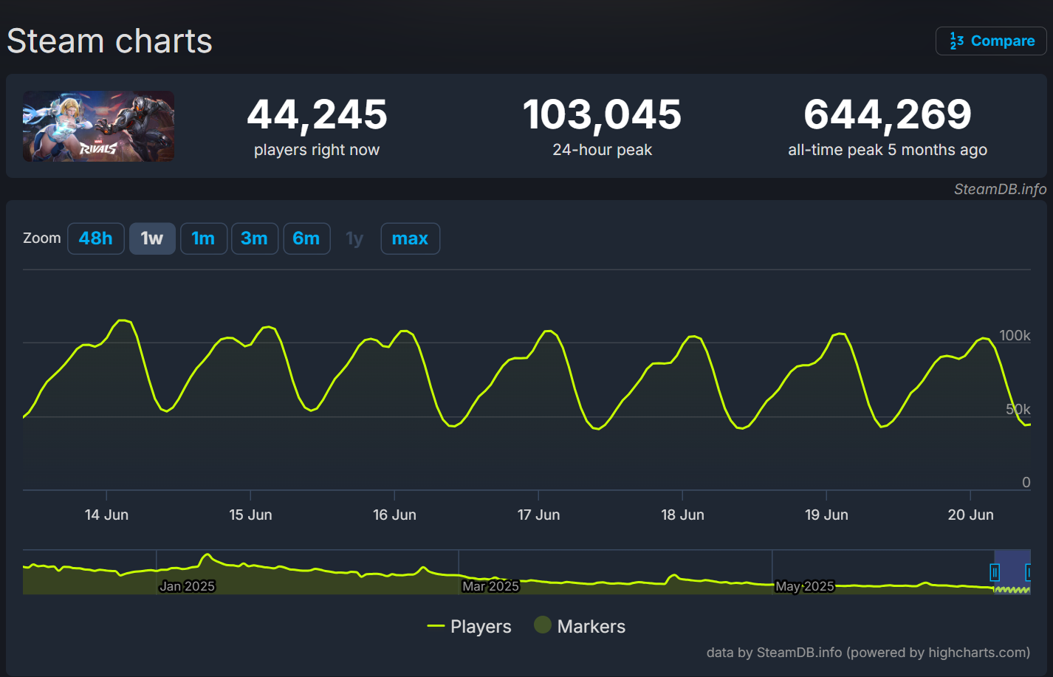Toggle the Players series in legend

point(470,626)
